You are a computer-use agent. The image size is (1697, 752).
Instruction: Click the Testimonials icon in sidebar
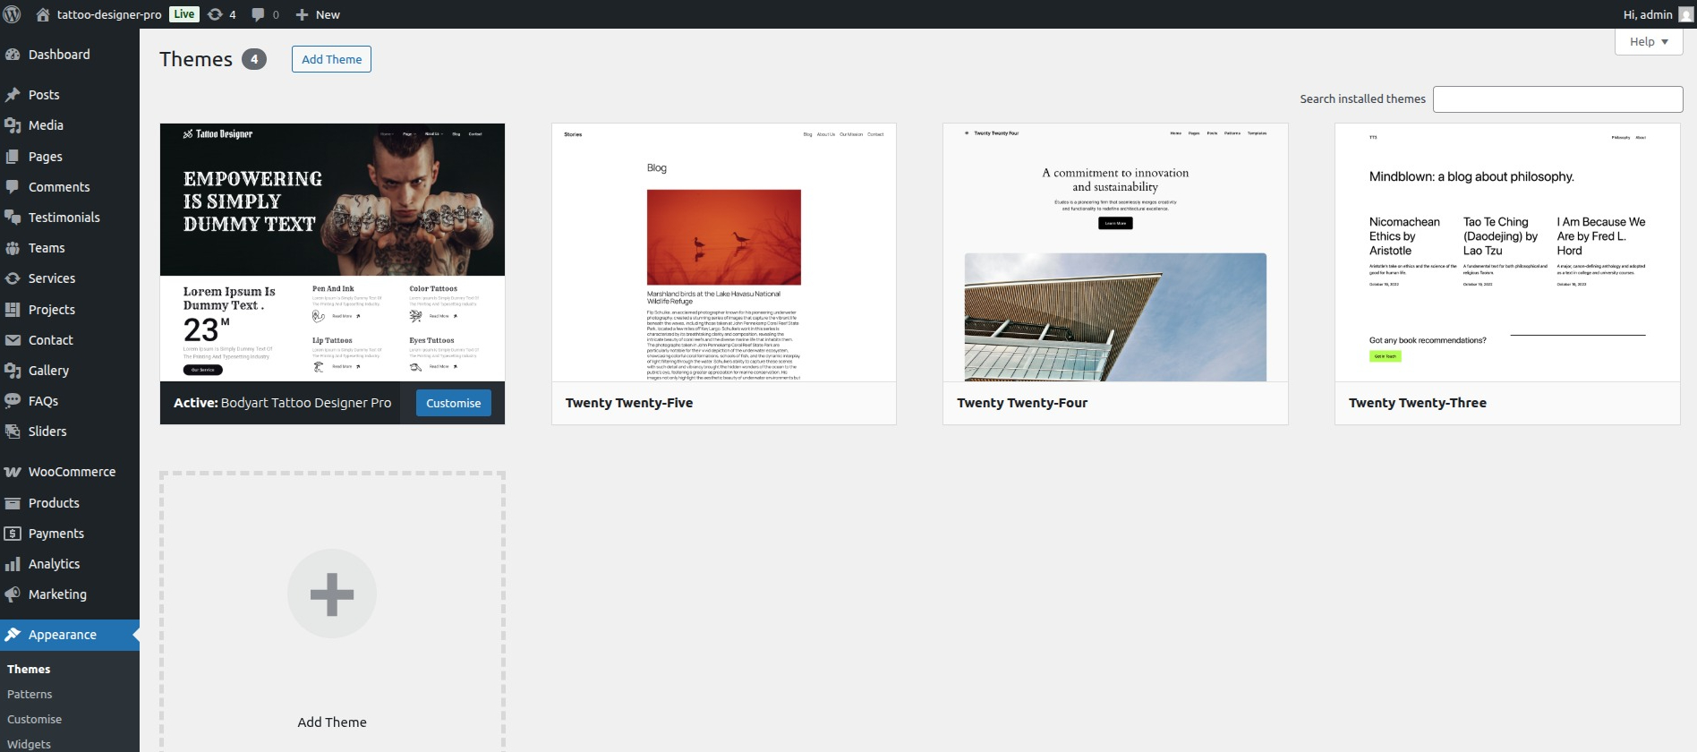pos(13,218)
